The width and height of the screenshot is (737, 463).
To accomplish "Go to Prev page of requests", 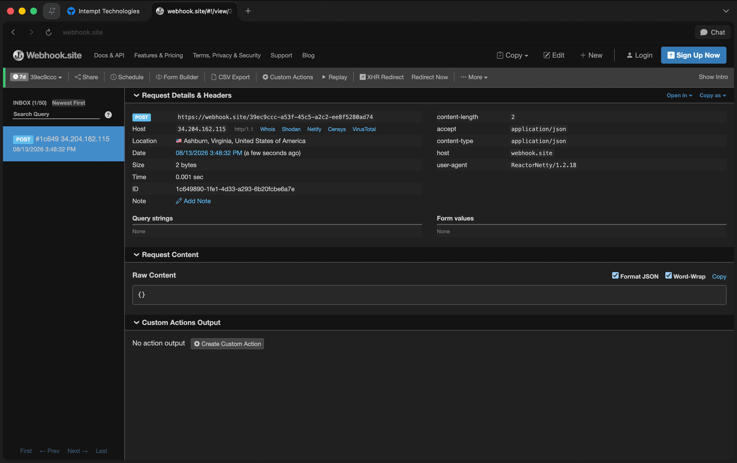I will (50, 451).
